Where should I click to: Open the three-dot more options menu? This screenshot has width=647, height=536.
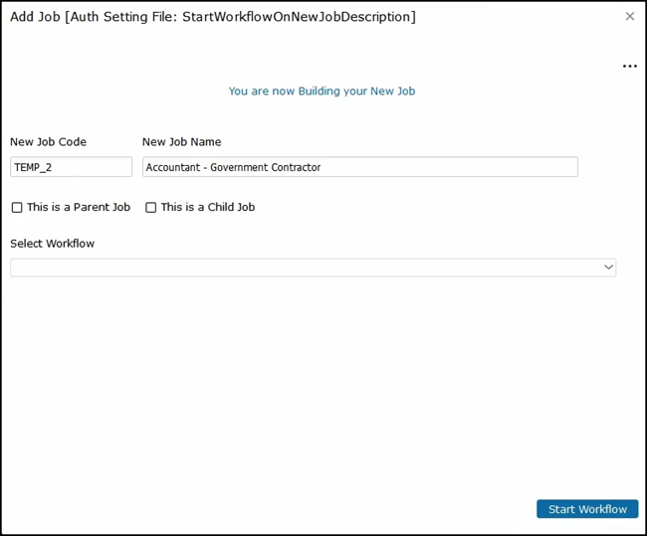point(629,67)
